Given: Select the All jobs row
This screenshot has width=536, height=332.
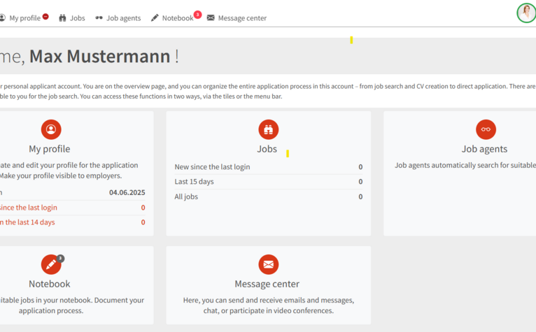Looking at the screenshot, I should tap(268, 196).
